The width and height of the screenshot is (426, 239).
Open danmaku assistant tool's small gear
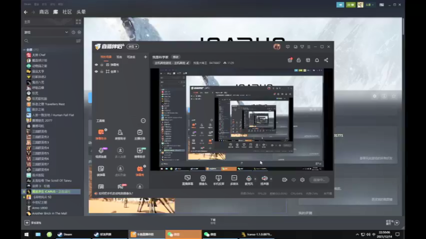[106, 130]
